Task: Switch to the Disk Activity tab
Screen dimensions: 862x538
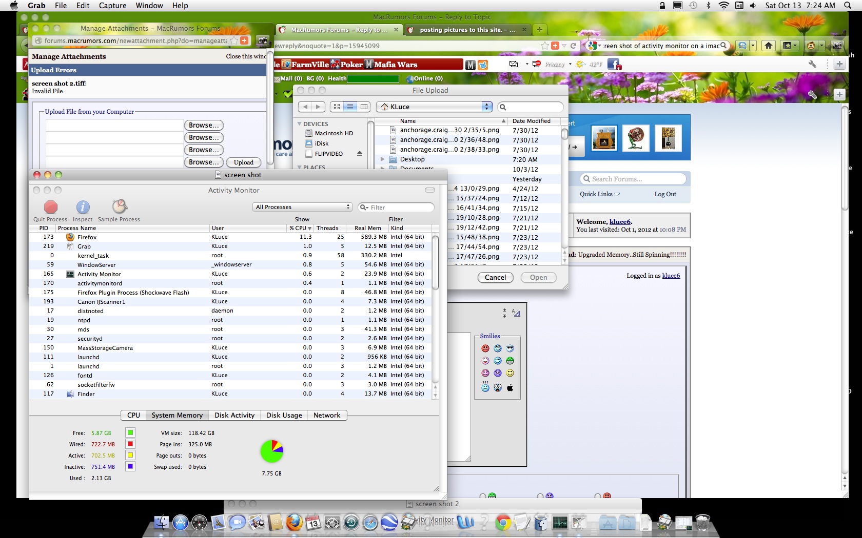Action: 234,416
